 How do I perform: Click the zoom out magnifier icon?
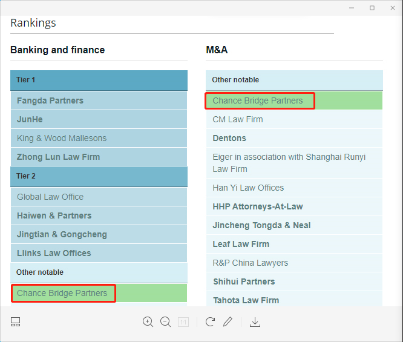(166, 322)
